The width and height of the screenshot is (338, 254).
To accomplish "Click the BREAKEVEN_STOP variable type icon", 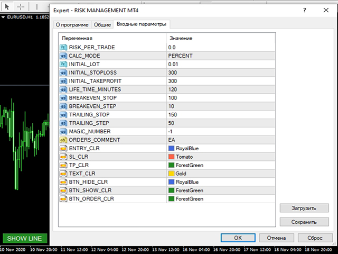I will coord(63,98).
